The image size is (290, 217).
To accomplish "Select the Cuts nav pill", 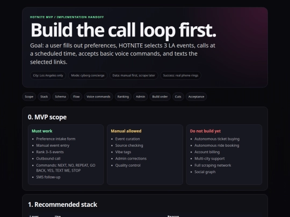I will (178, 96).
